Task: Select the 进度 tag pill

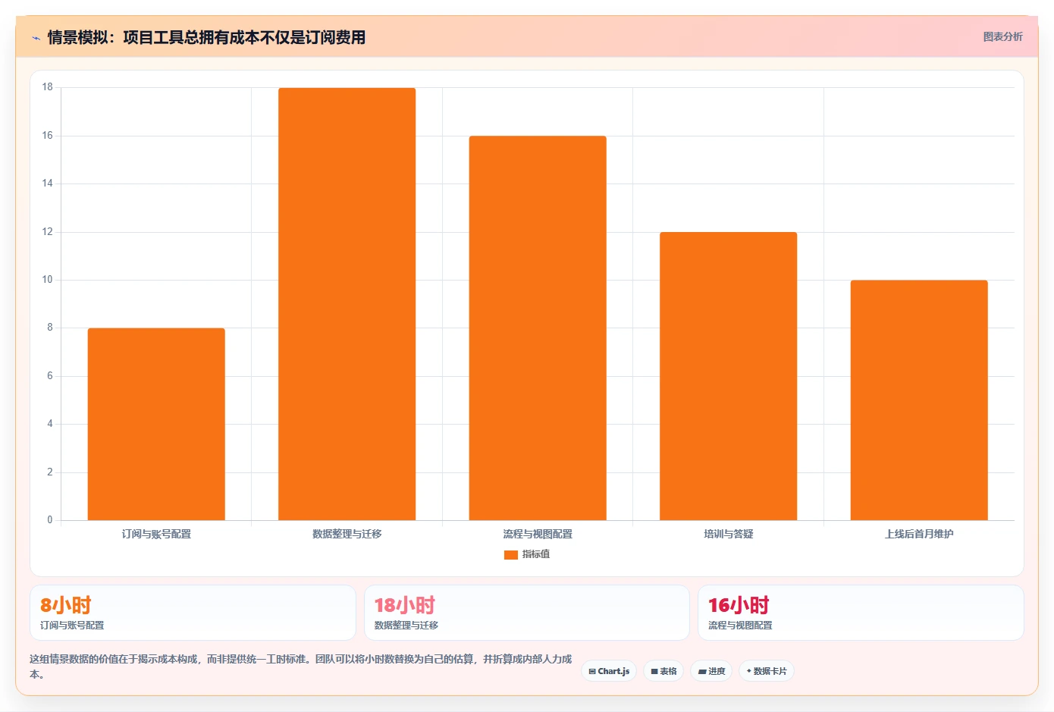Action: click(x=711, y=671)
